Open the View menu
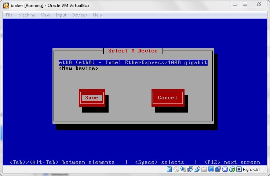The height and width of the screenshot is (176, 270). point(45,15)
